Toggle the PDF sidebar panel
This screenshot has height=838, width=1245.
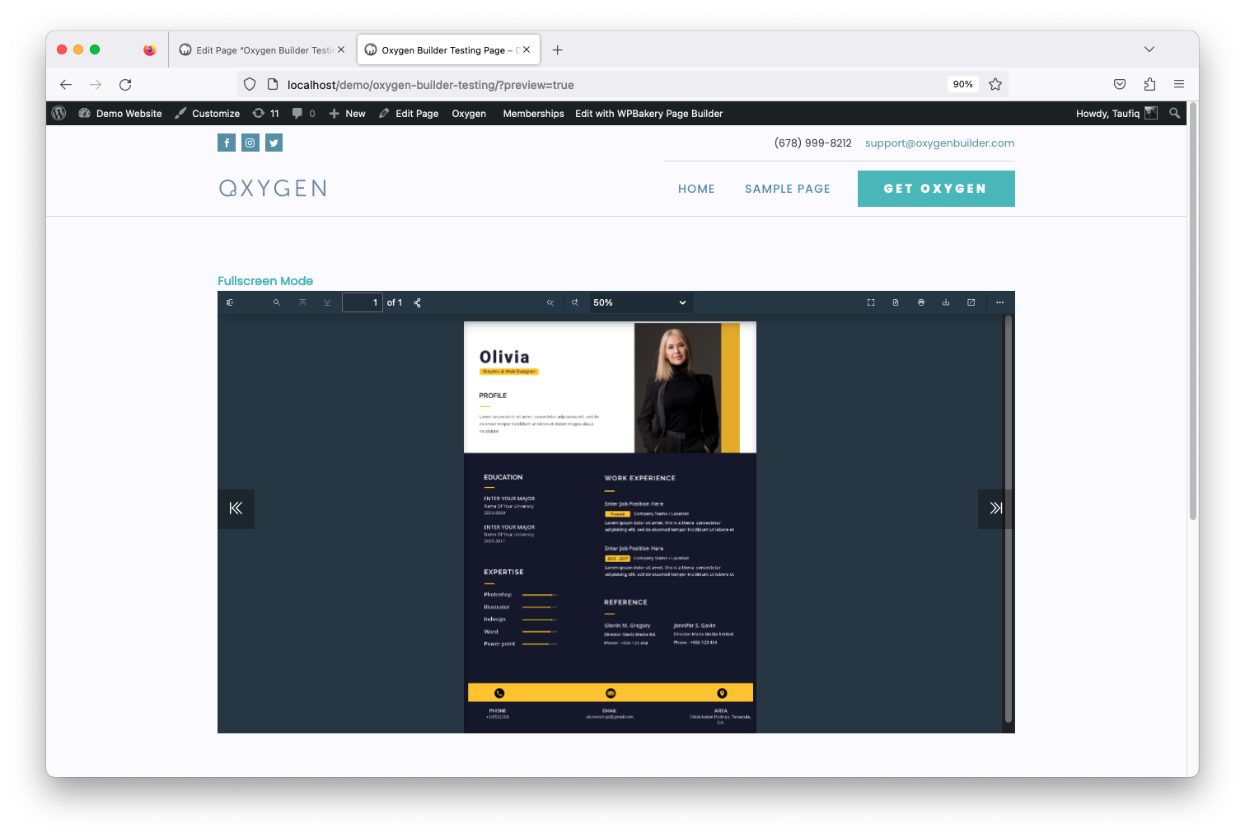click(229, 302)
